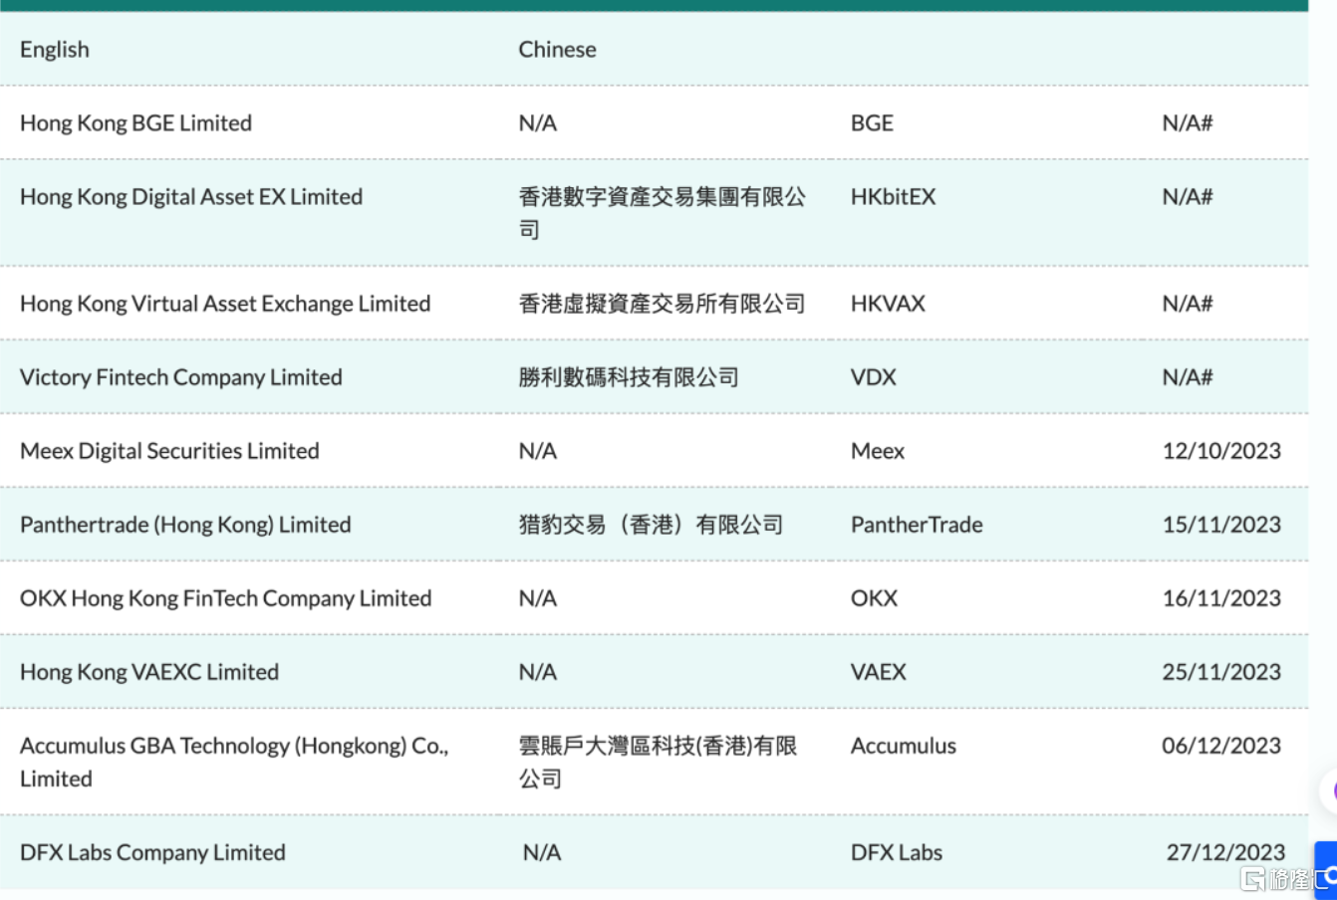This screenshot has height=900, width=1337.
Task: Click N/A Chinese name in DFX Labs row
Action: (x=542, y=853)
